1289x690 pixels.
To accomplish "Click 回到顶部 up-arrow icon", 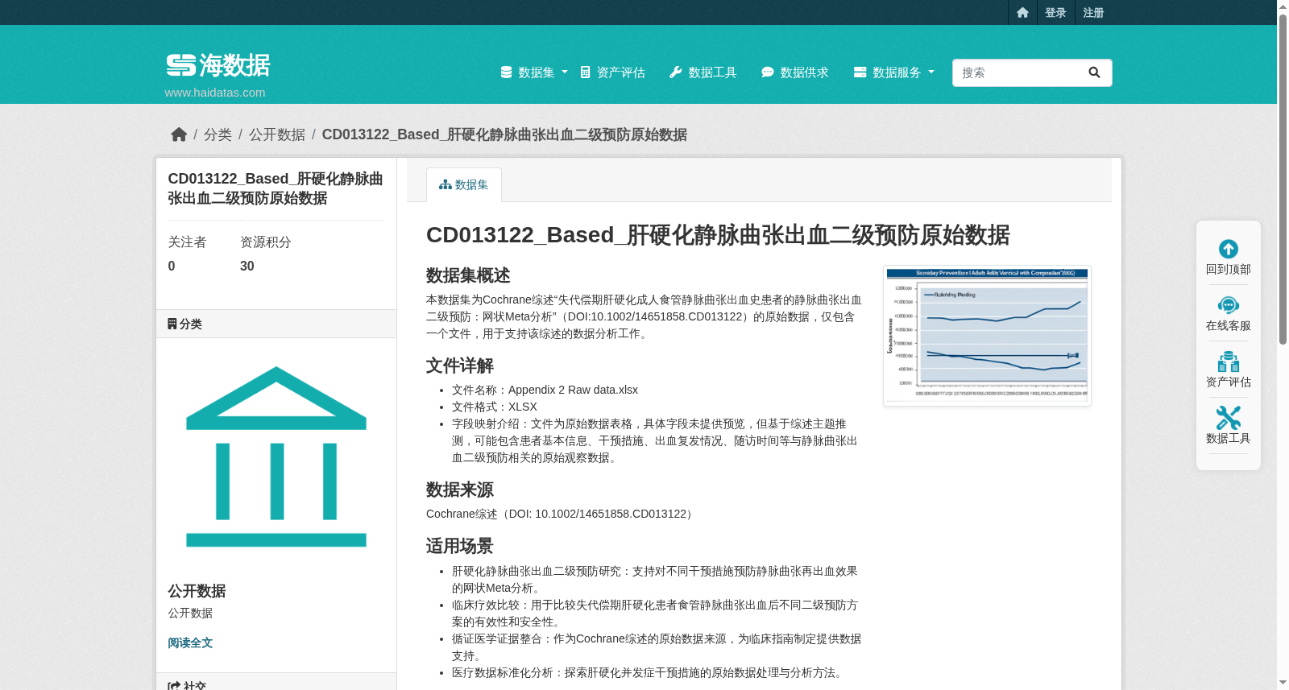I will 1229,249.
